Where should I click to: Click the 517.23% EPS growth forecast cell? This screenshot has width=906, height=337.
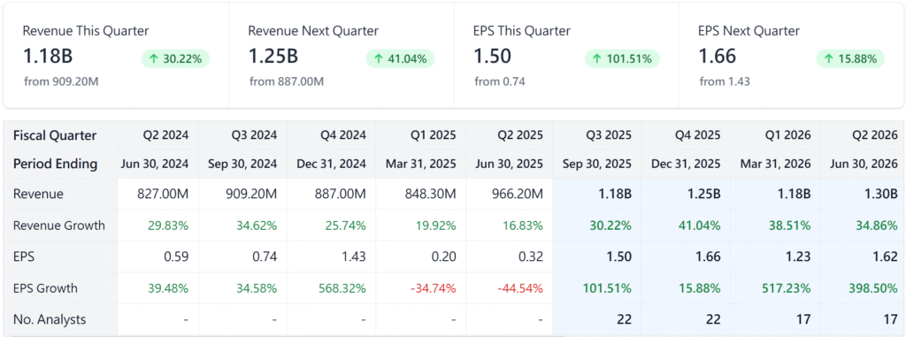pos(786,287)
